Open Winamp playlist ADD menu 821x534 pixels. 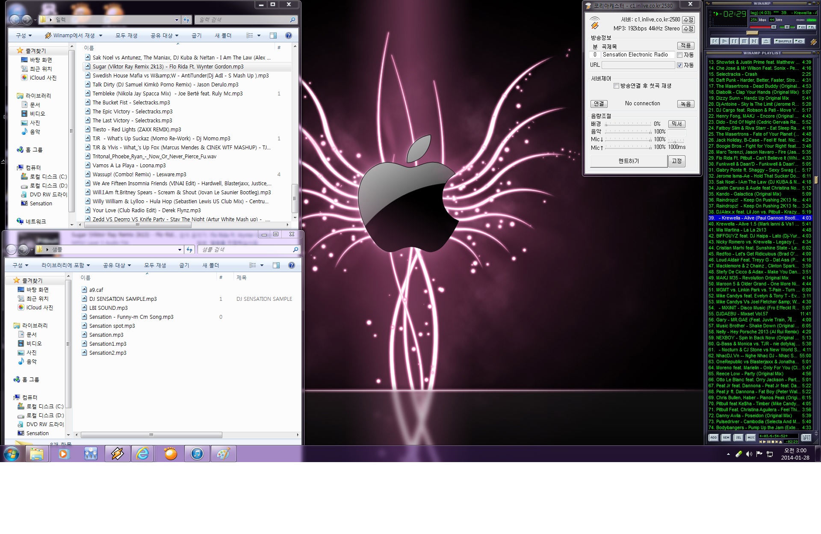click(x=714, y=437)
